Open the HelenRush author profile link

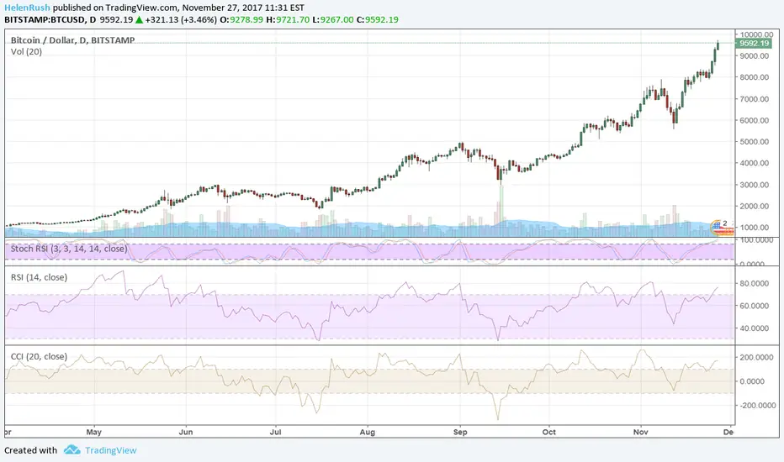[27, 8]
